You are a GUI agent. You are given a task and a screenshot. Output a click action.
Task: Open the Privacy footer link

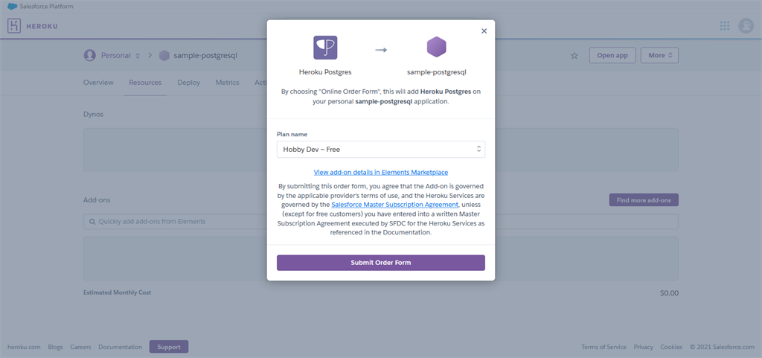[x=644, y=347]
